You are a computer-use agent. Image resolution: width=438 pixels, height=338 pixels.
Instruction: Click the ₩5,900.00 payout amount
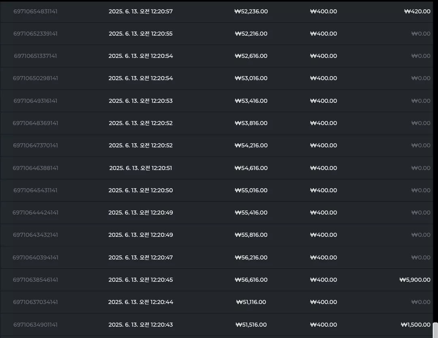(415, 280)
